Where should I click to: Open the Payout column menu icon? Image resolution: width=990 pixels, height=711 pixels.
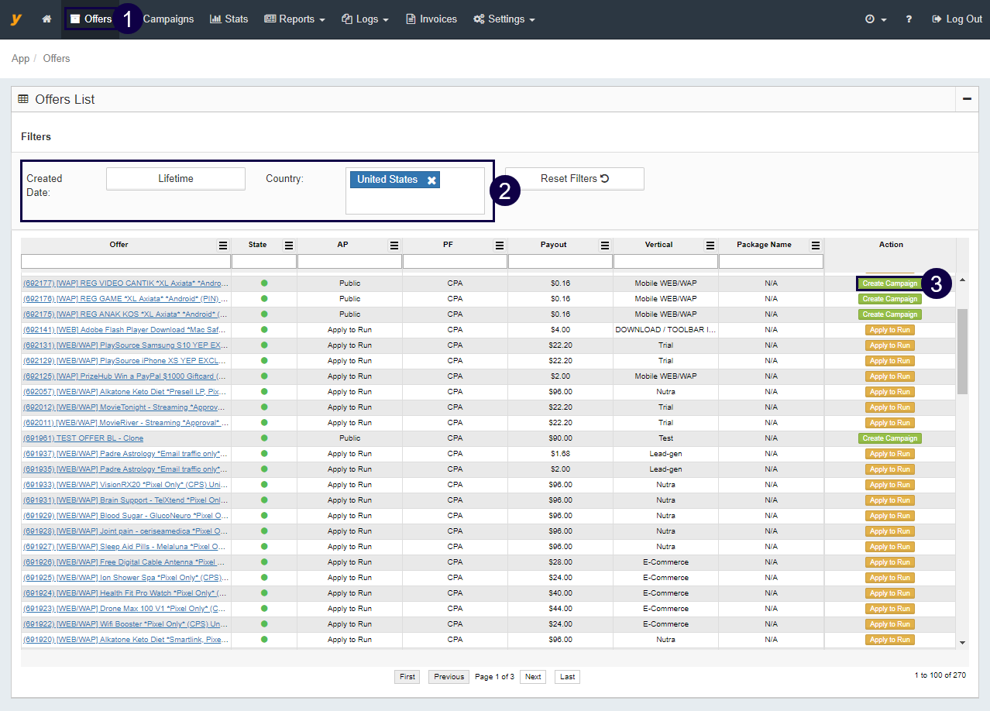coord(604,246)
